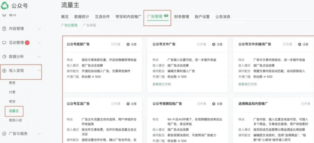Screen dimensions: 314x143
Task: Expand the 广告与服务 sidebar chevron
Action: click(x=39, y=134)
